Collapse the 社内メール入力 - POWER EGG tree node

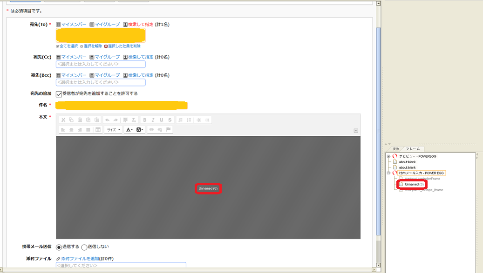pos(389,173)
